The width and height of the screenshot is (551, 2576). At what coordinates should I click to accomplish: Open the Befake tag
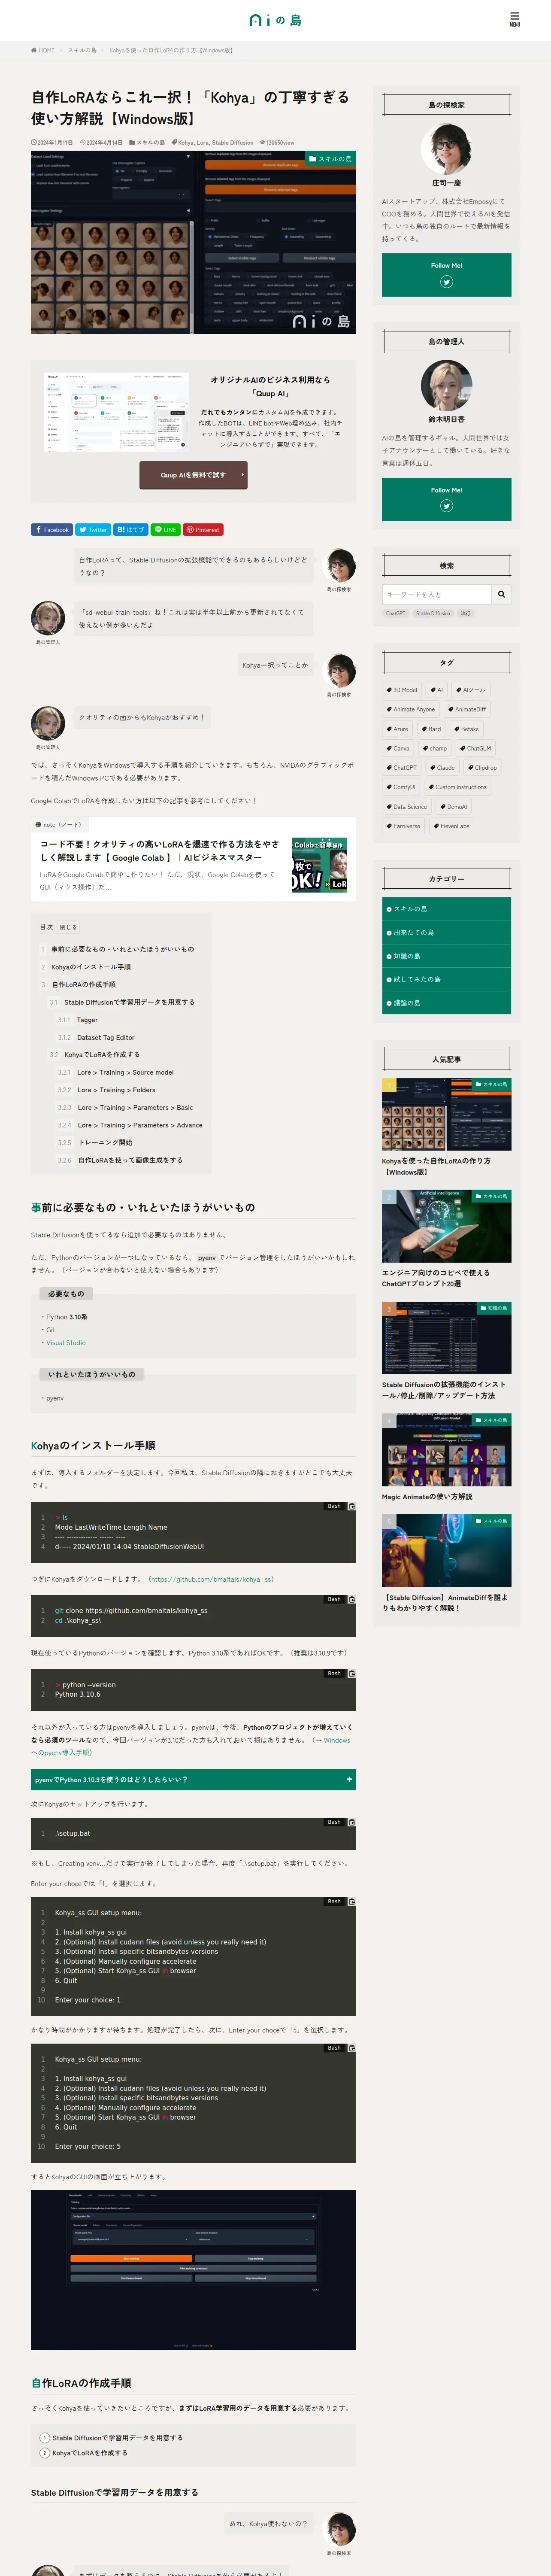(466, 729)
